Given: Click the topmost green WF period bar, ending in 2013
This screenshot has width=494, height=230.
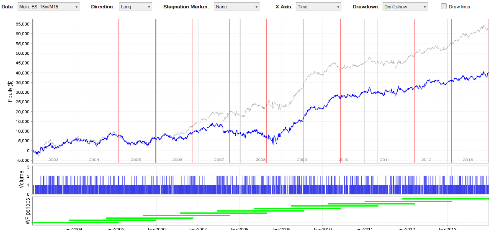Looking at the screenshot, I should point(445,199).
